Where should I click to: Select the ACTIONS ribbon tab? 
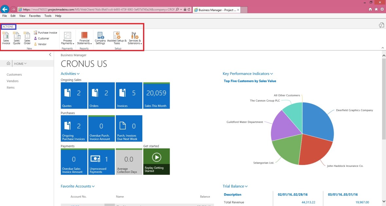[x=8, y=27]
